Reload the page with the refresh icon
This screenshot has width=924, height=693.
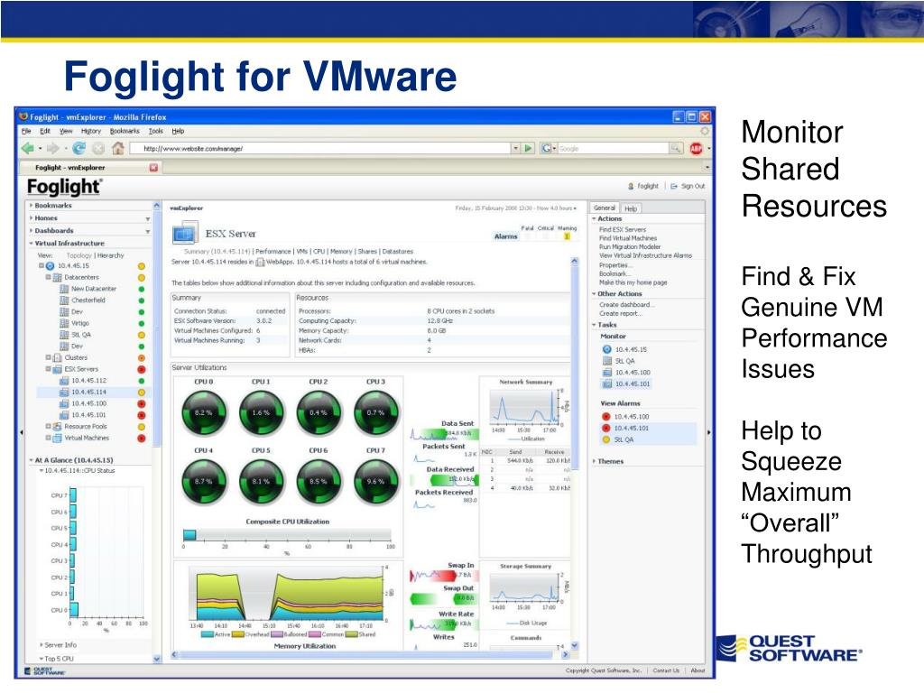click(79, 149)
